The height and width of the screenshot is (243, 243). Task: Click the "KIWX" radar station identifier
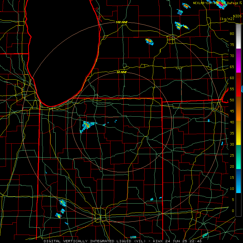158,241
